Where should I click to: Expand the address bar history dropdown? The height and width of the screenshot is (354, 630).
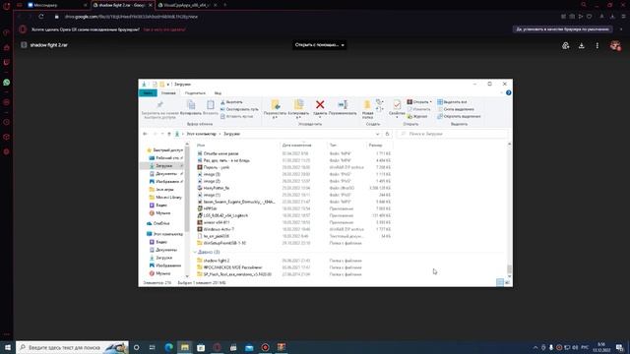[x=378, y=134]
